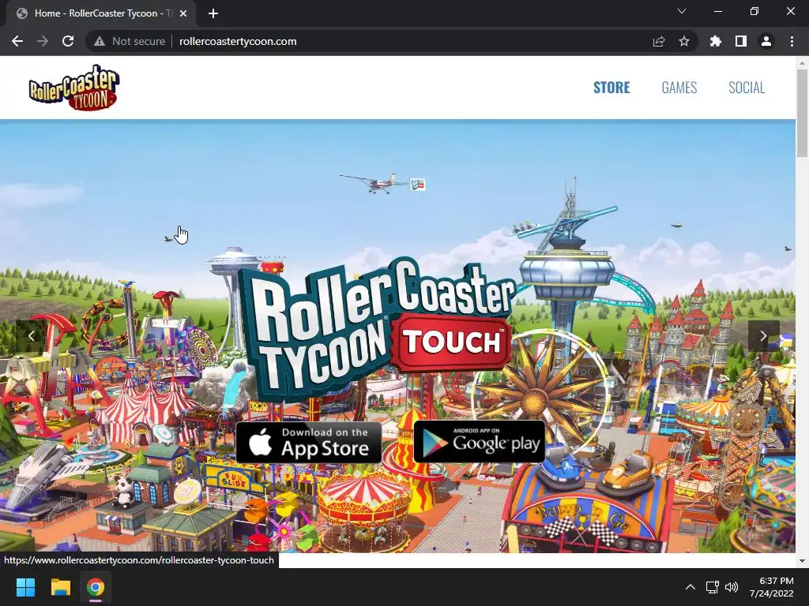Open the tab search chevron
The height and width of the screenshot is (606, 809).
682,11
